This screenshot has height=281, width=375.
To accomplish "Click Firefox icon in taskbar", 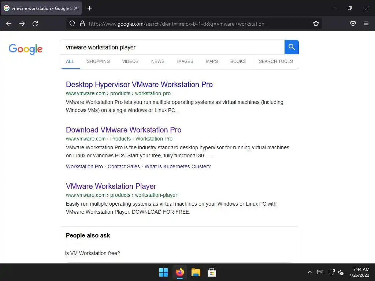I will pos(179,272).
